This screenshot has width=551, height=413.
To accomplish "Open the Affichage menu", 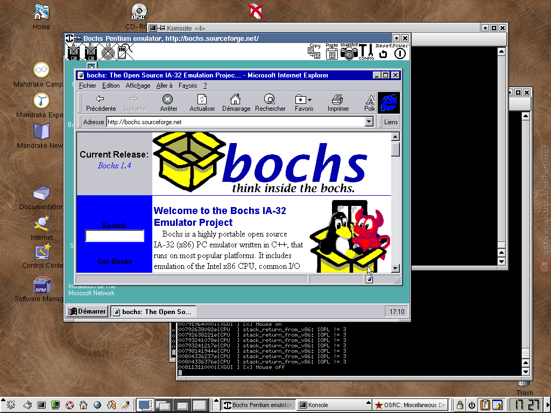I will click(x=138, y=86).
